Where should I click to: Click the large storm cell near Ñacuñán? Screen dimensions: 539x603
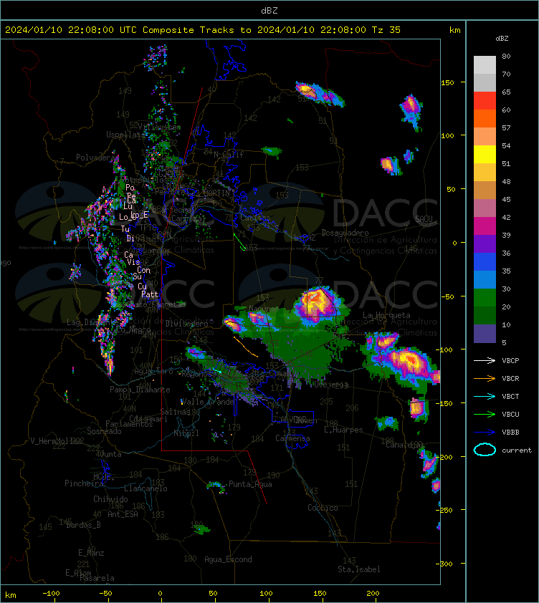[x=317, y=303]
